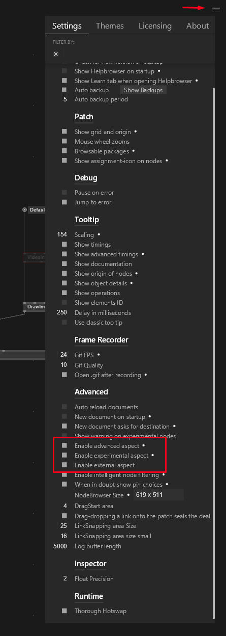The height and width of the screenshot is (636, 226).
Task: Toggle Enable experimental aspect checkbox
Action: pos(64,455)
